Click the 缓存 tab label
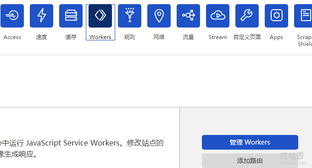This screenshot has width=312, height=168. (x=71, y=37)
